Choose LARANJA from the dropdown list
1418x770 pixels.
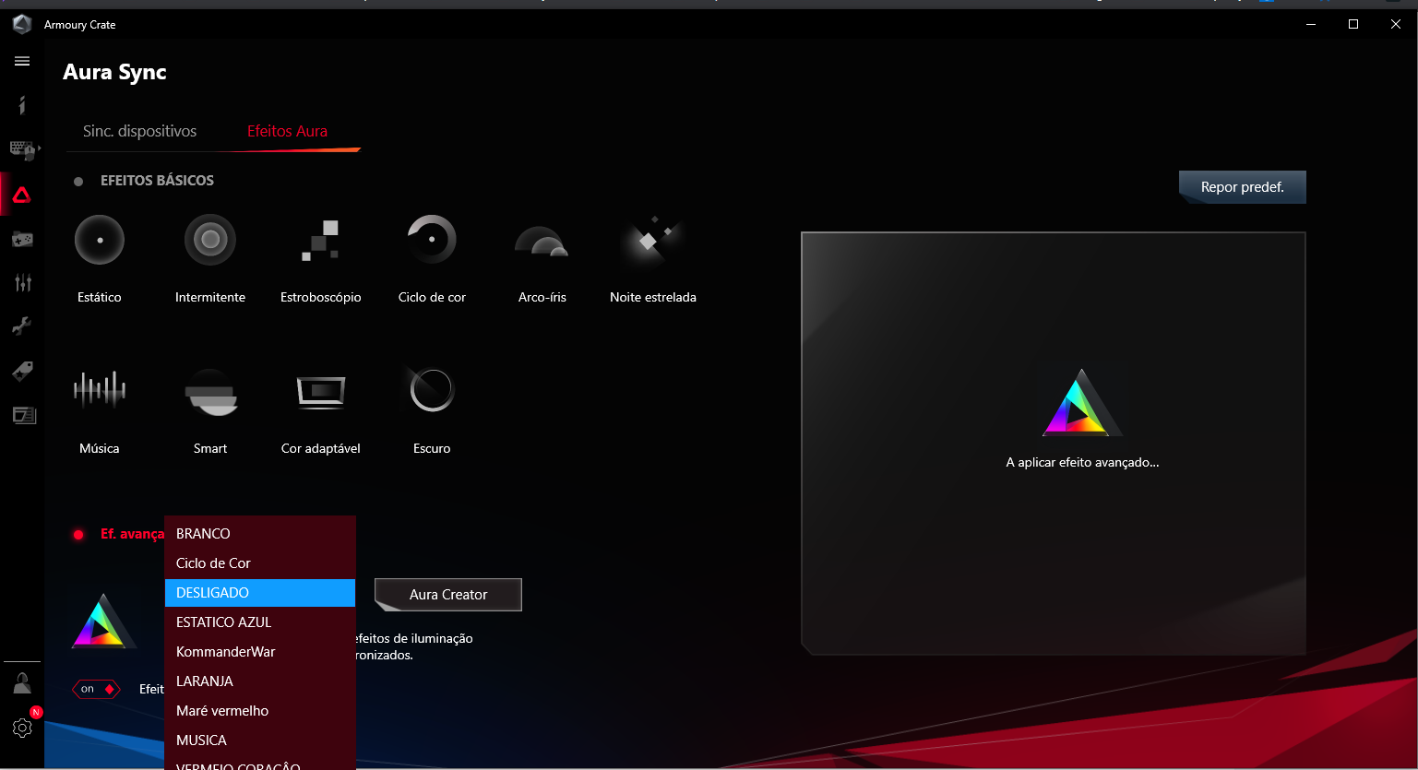[260, 681]
